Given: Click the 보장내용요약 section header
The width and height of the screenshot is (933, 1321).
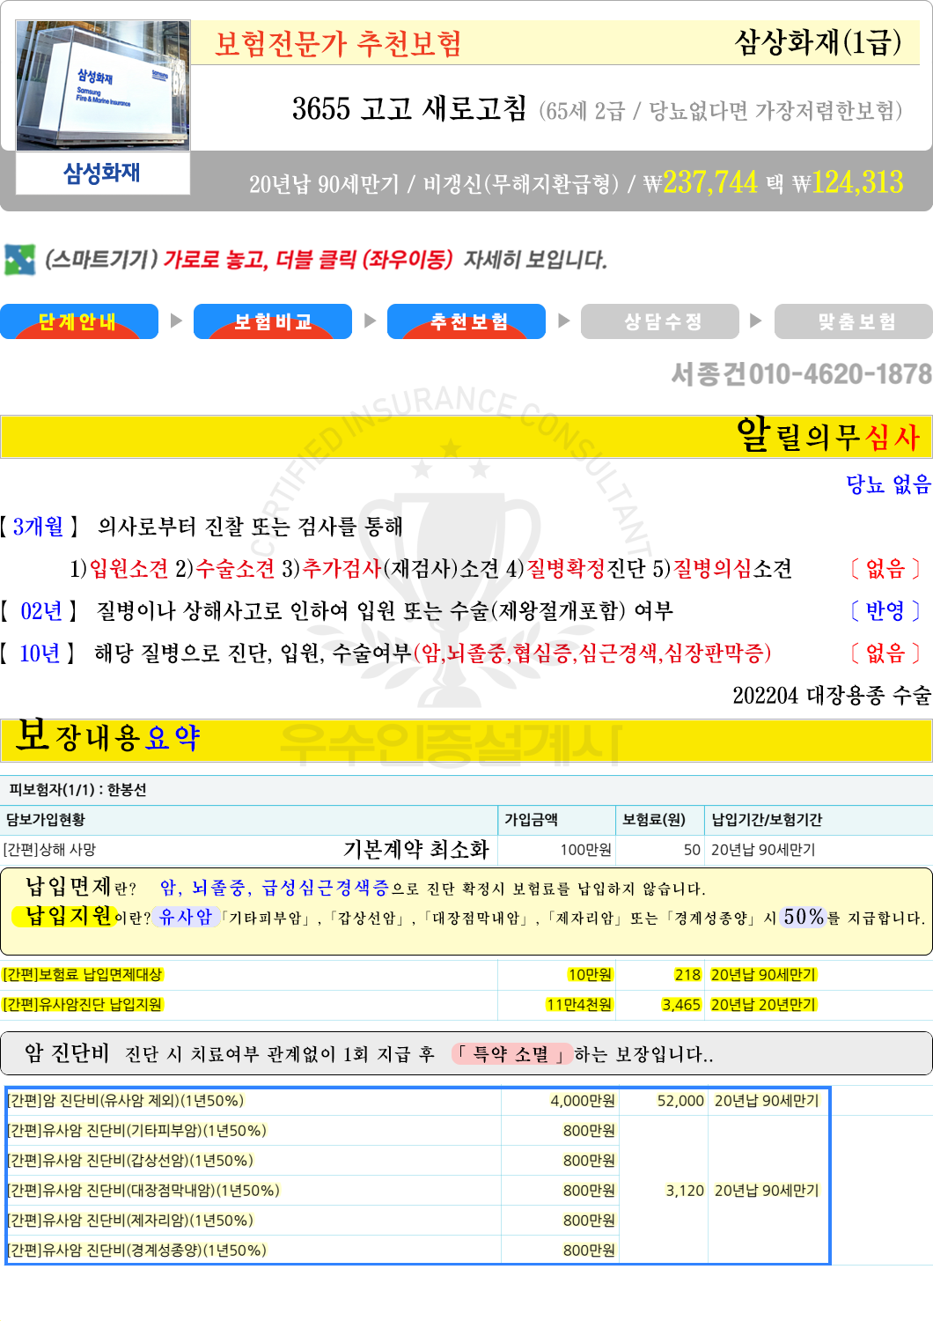Looking at the screenshot, I should pos(466,740).
